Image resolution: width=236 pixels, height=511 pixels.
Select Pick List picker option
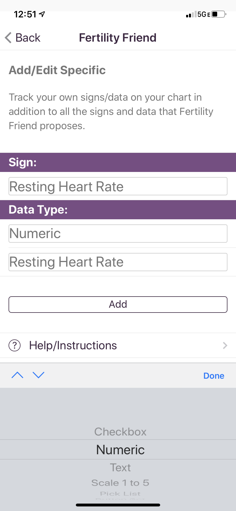(x=120, y=494)
